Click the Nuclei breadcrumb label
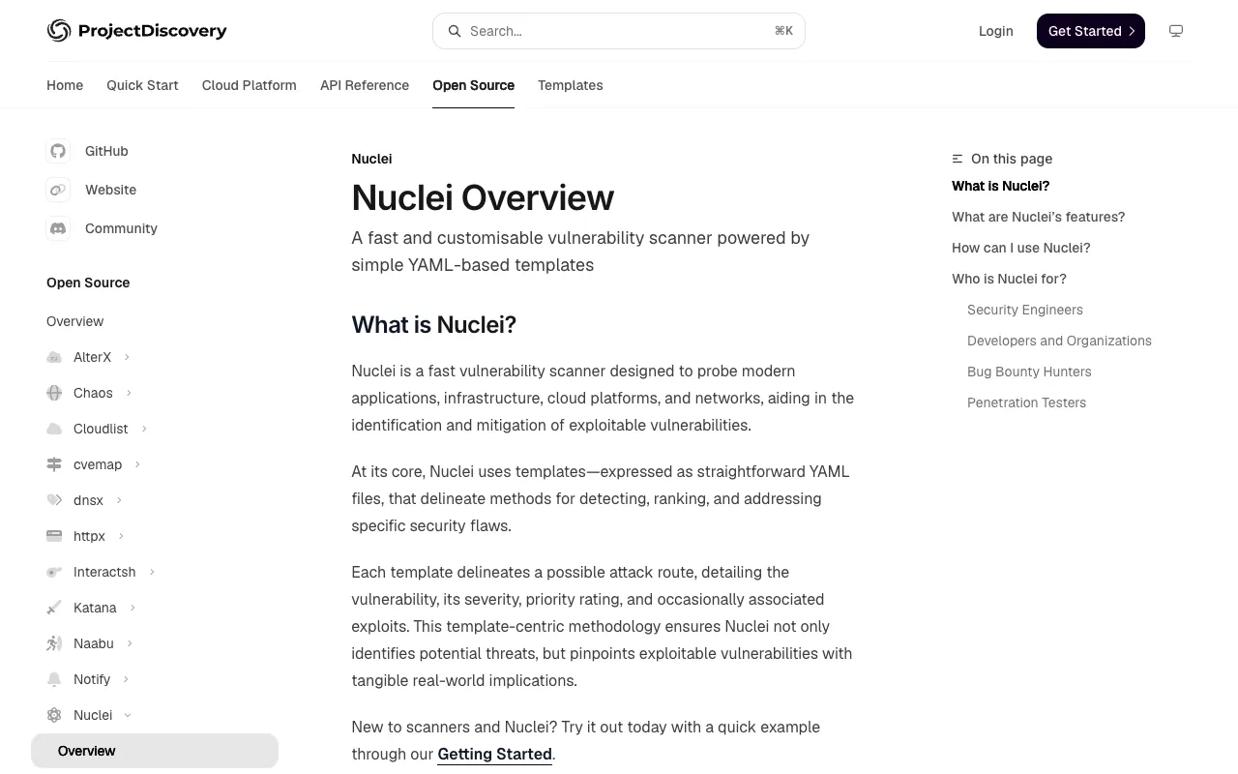Image resolution: width=1238 pixels, height=774 pixels. click(x=371, y=159)
